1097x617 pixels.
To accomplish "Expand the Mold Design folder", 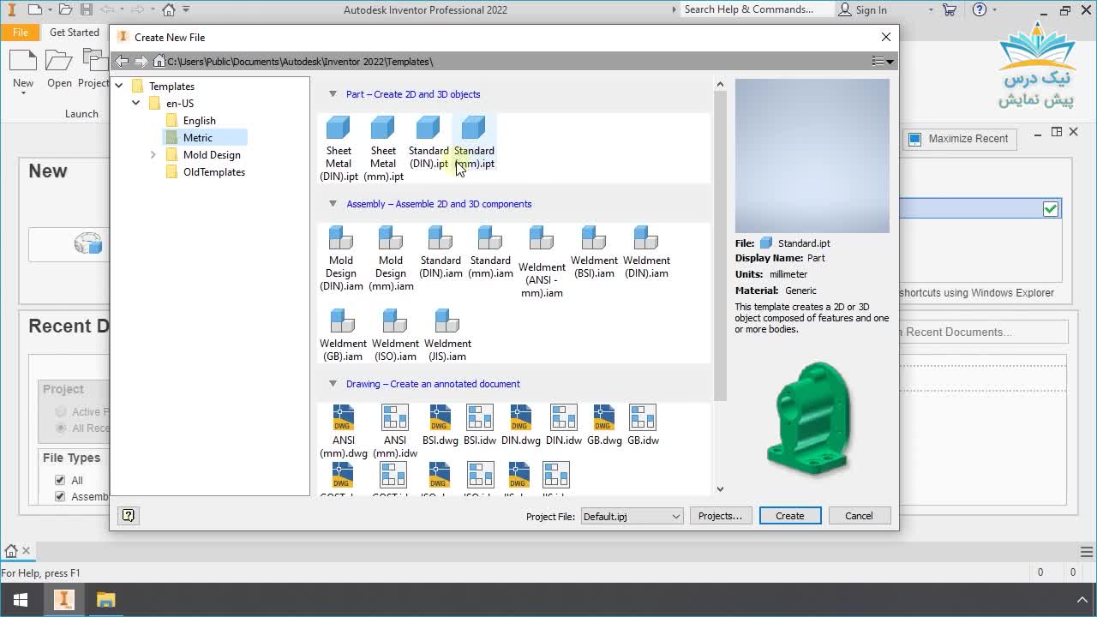I will pyautogui.click(x=153, y=155).
